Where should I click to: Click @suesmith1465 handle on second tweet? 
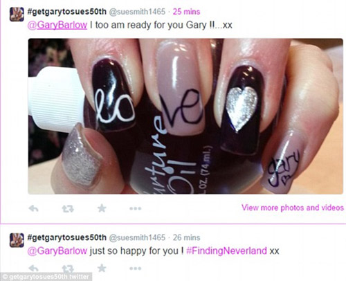coord(137,237)
